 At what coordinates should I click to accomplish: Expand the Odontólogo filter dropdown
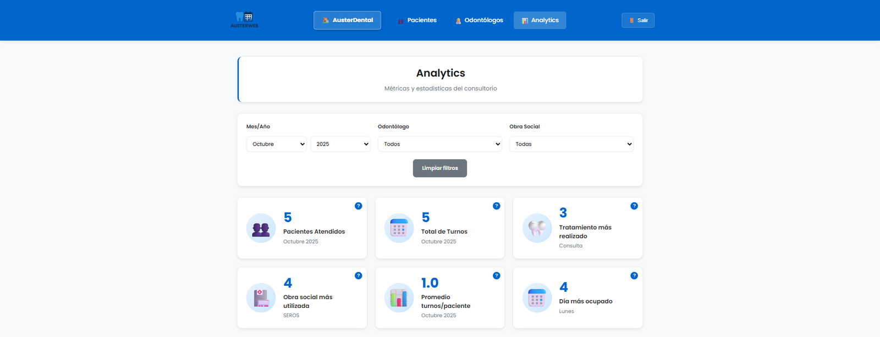pos(440,144)
